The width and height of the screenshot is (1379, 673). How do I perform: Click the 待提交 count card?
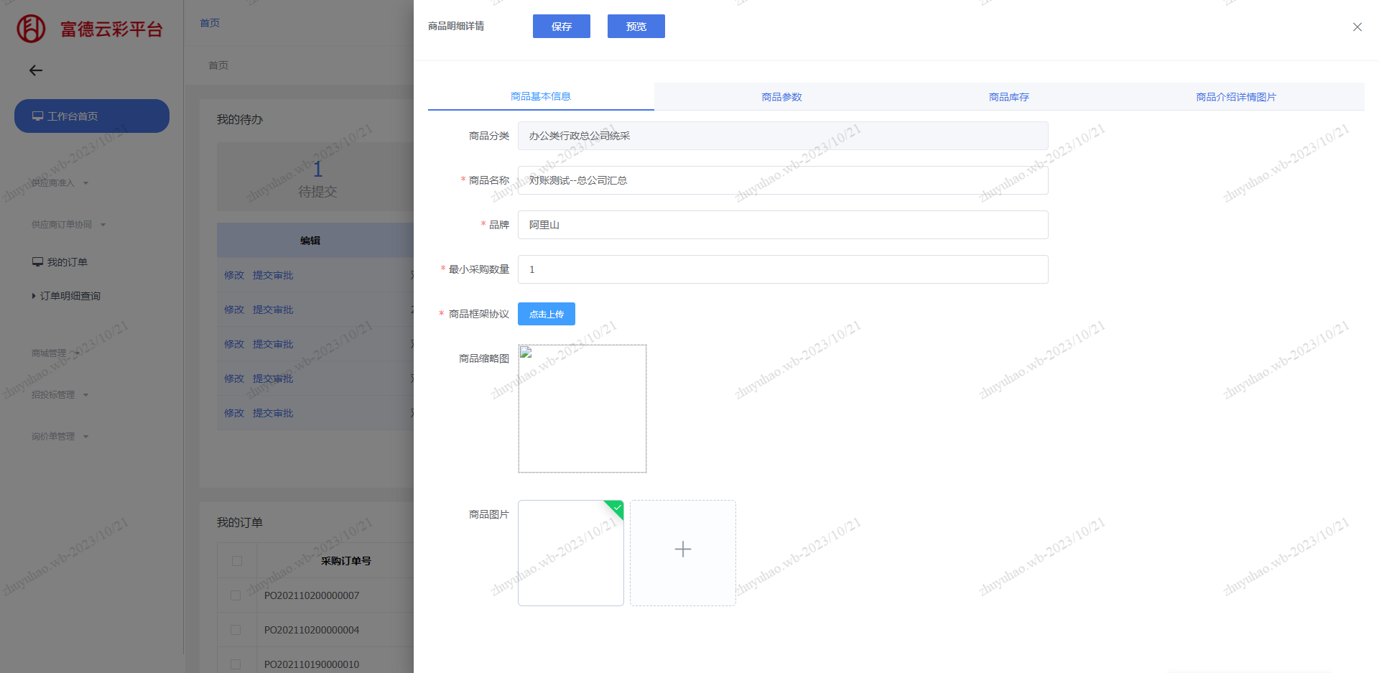316,177
